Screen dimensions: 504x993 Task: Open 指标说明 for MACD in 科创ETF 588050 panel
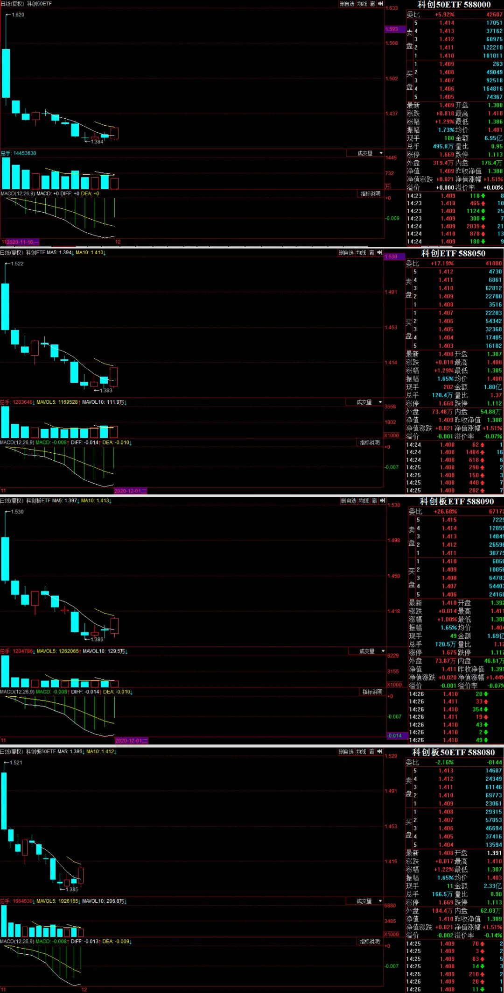(x=370, y=443)
